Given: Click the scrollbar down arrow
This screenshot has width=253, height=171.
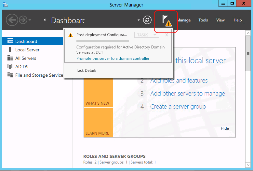Looking at the screenshot, I should click(x=248, y=165).
